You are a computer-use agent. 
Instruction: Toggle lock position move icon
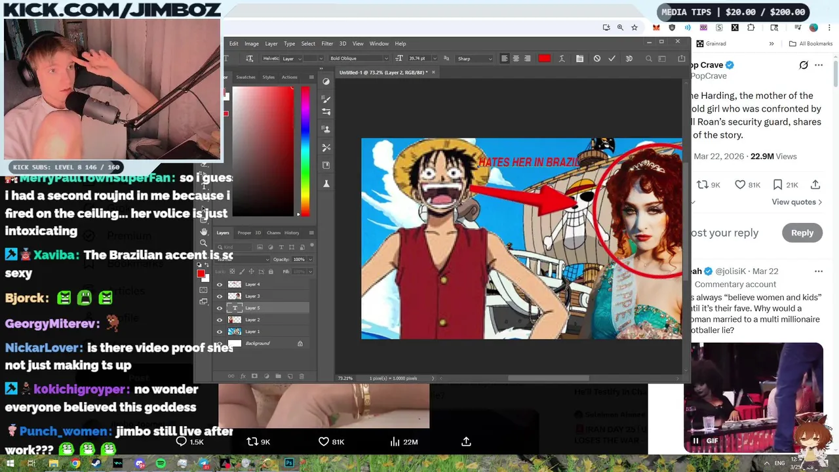click(251, 271)
